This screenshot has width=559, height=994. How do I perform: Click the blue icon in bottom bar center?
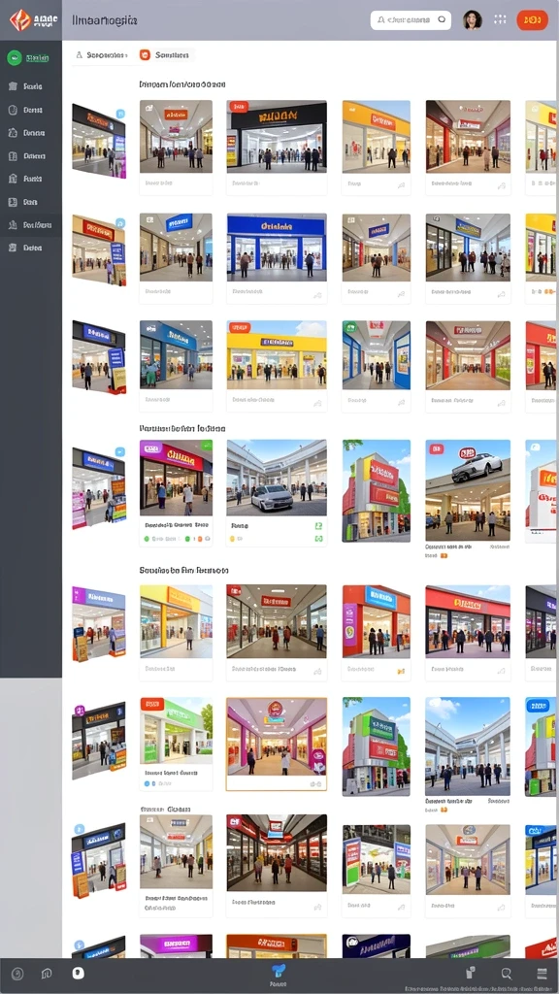(279, 971)
